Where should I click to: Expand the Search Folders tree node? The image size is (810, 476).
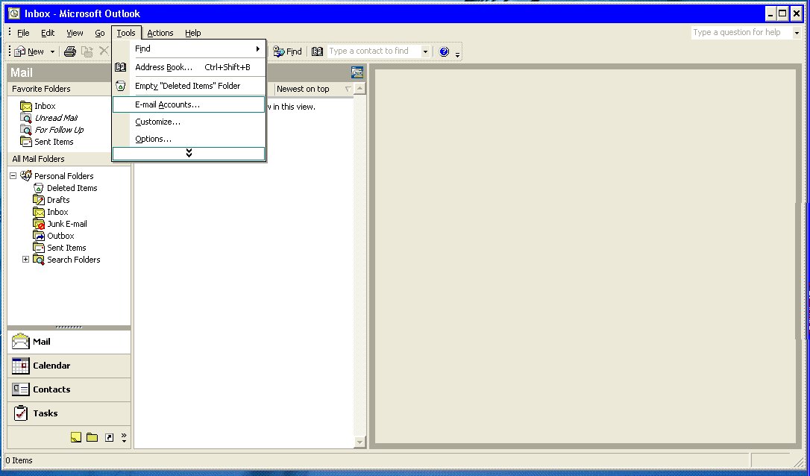click(25, 260)
